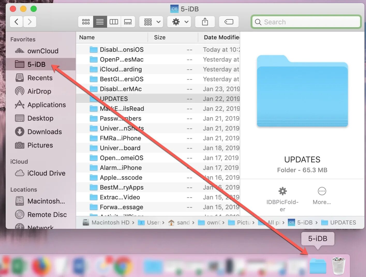Open Google Chrome in the Dock
Screen dimensions: 366x277
pos(123,266)
